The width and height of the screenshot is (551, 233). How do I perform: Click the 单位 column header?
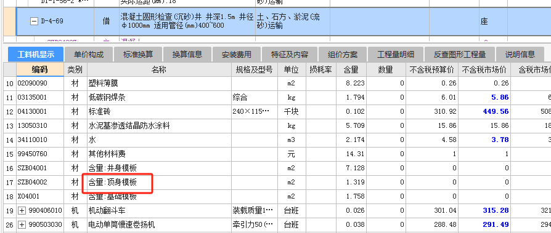[292, 69]
